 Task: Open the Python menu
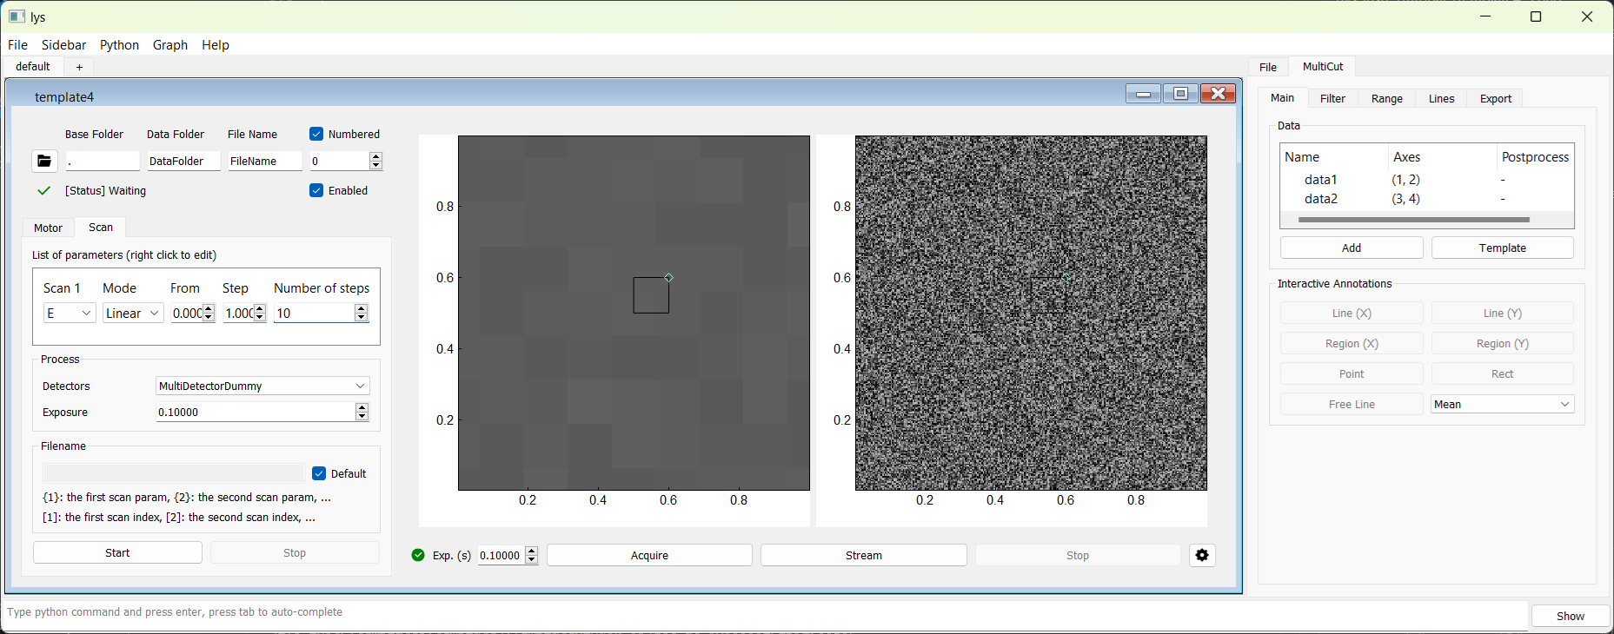(119, 45)
